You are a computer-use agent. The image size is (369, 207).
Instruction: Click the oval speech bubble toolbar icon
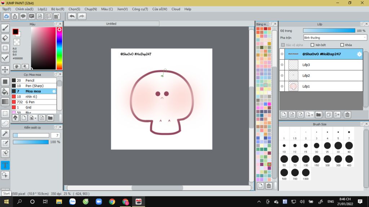[x=23, y=16]
